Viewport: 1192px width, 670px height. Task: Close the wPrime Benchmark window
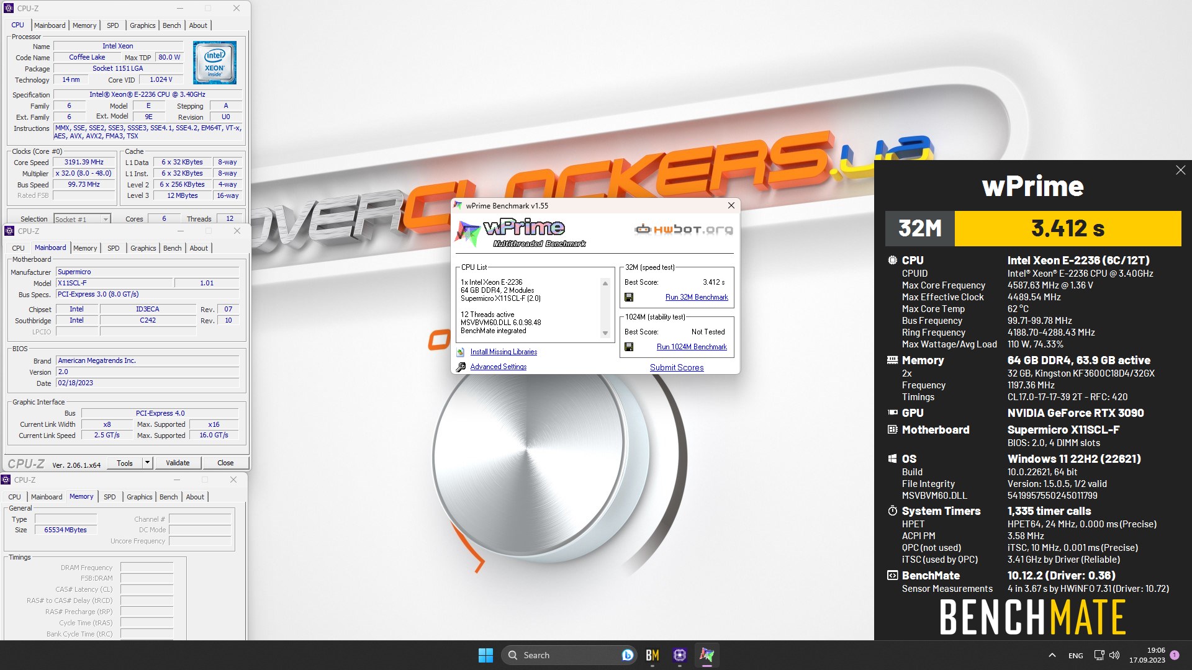click(x=731, y=205)
